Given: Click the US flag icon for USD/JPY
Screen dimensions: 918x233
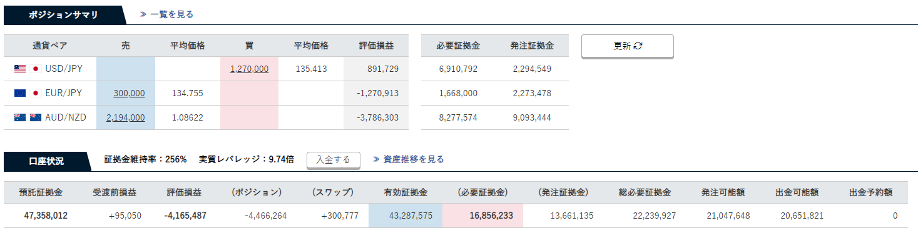Looking at the screenshot, I should (20, 69).
